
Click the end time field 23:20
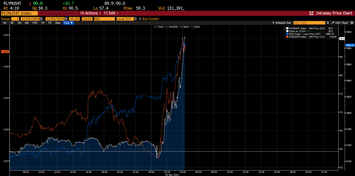tap(87, 19)
